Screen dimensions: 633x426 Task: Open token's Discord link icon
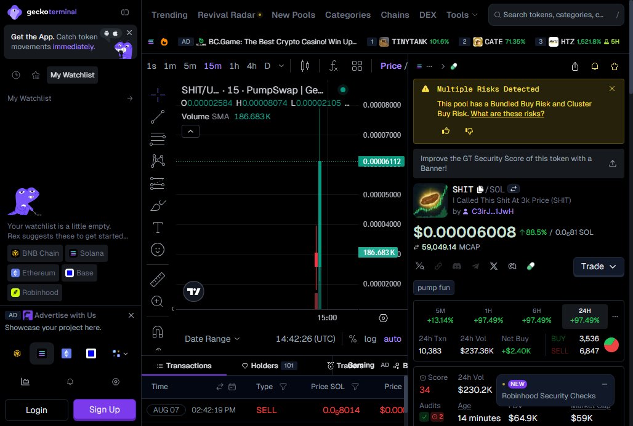pos(456,266)
